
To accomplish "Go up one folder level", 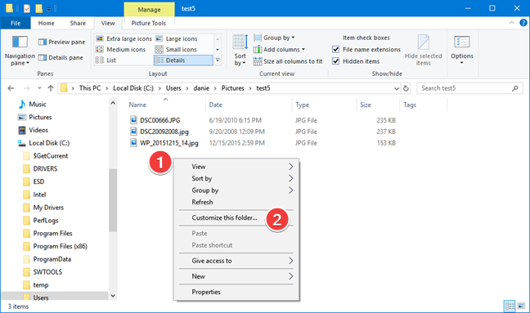I will coord(51,88).
